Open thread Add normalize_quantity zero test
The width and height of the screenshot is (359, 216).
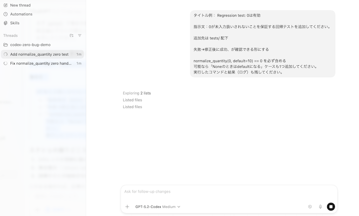coord(42,54)
